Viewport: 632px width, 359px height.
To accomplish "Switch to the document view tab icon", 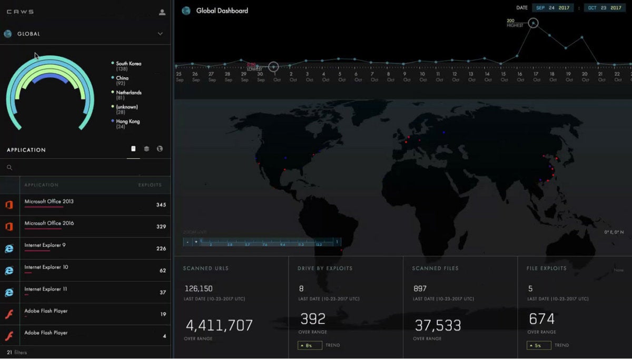I will click(133, 149).
